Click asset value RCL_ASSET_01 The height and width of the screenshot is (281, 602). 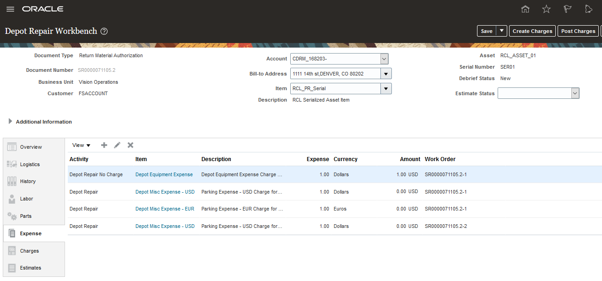coord(518,55)
